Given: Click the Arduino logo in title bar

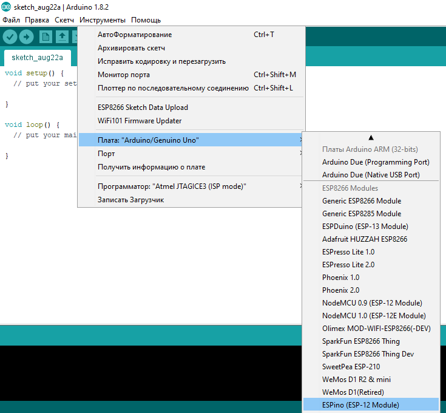Looking at the screenshot, I should (x=6, y=7).
